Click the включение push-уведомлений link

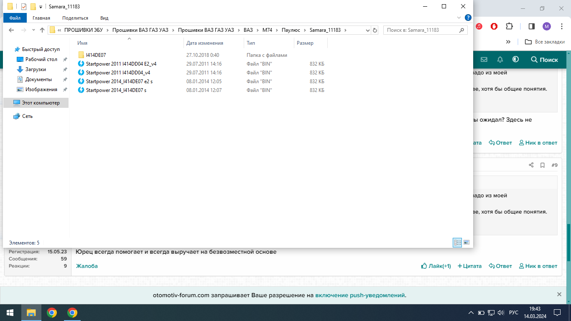359,295
